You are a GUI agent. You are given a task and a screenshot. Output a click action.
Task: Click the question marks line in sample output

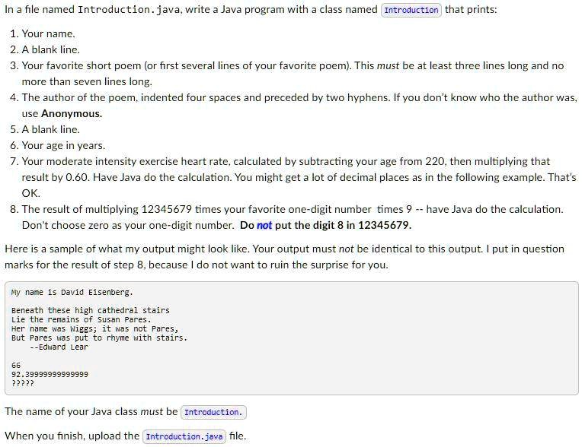pyautogui.click(x=22, y=384)
